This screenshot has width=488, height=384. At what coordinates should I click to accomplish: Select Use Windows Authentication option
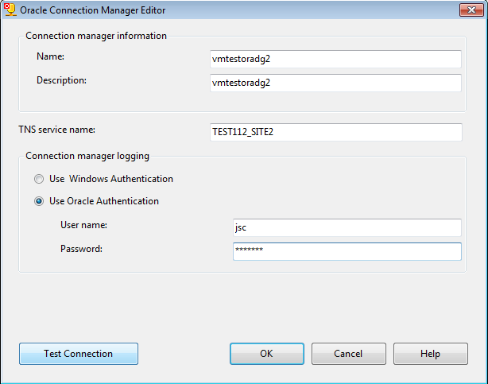point(39,179)
